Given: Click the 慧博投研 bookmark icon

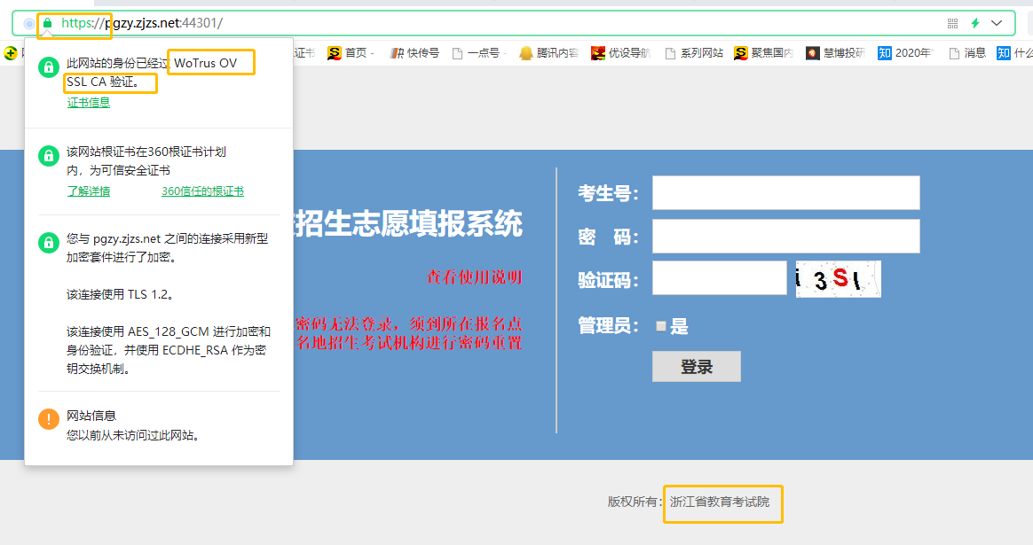Looking at the screenshot, I should tap(811, 52).
